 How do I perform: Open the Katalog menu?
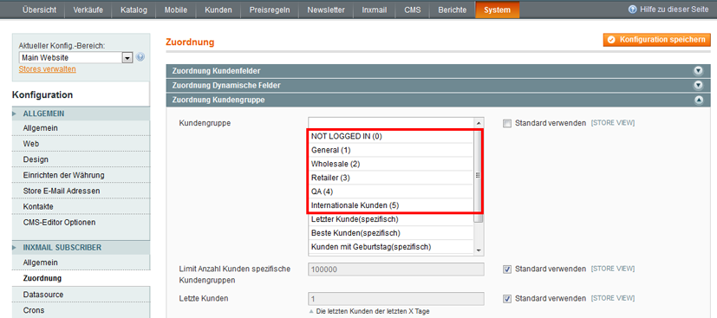(134, 10)
